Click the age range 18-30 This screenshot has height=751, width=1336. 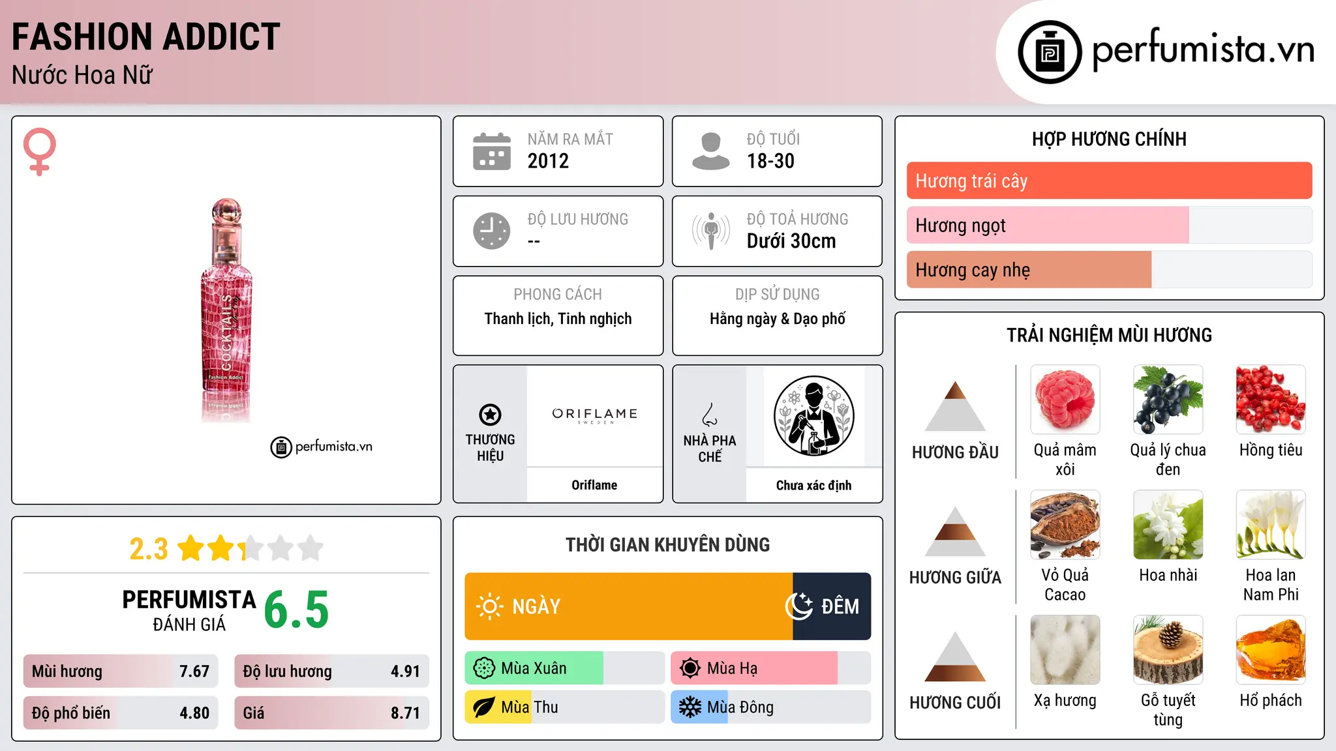[x=770, y=161]
